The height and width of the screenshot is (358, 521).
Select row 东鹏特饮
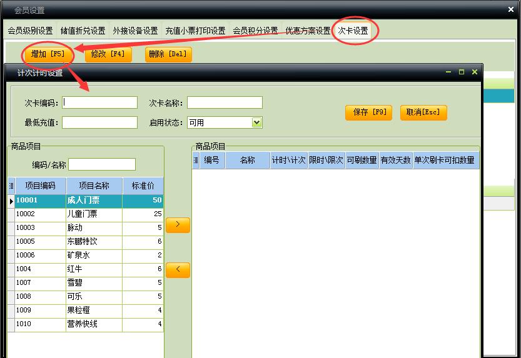tap(86, 242)
